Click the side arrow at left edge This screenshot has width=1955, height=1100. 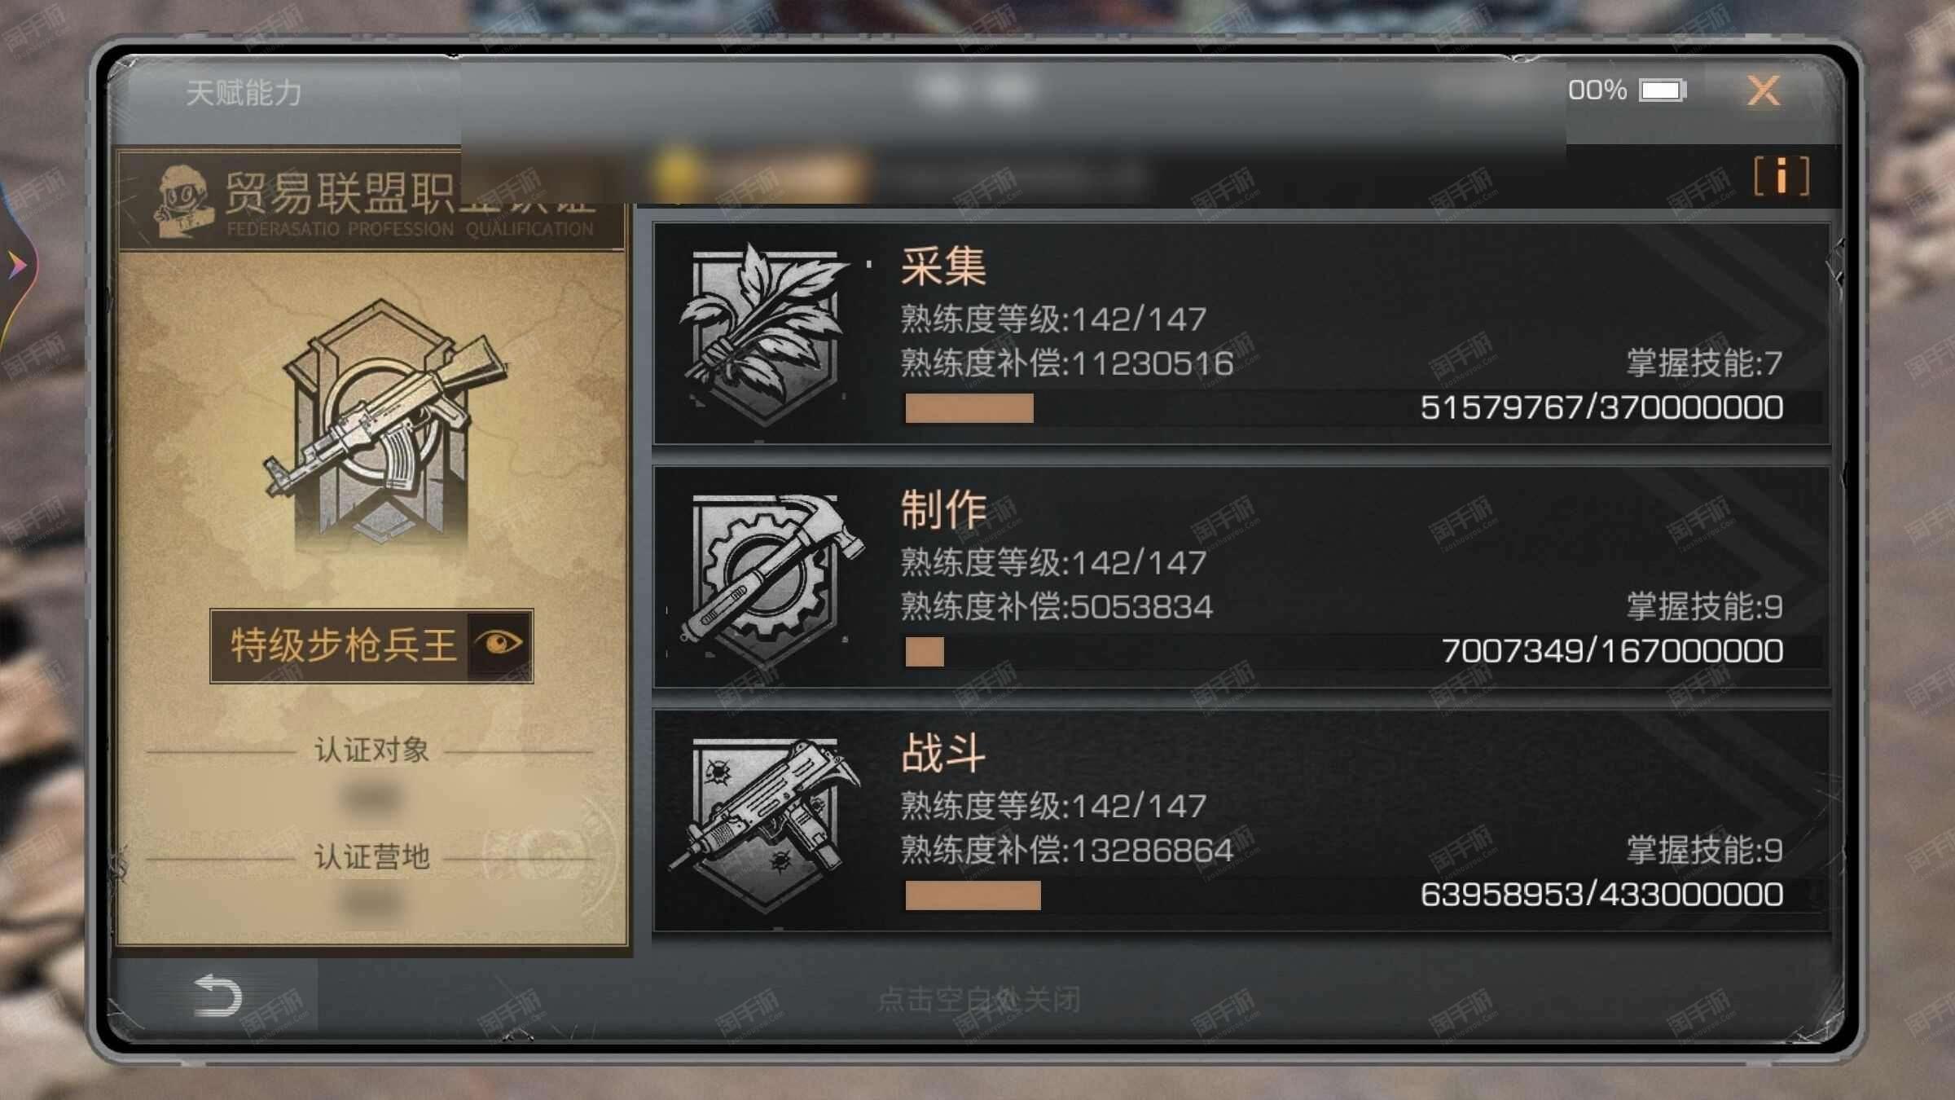click(x=16, y=265)
